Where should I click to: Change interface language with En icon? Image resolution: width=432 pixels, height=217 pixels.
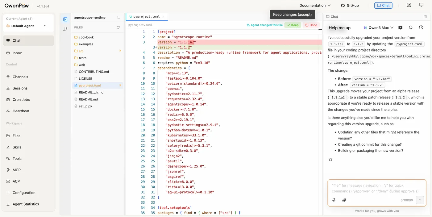point(409,5)
